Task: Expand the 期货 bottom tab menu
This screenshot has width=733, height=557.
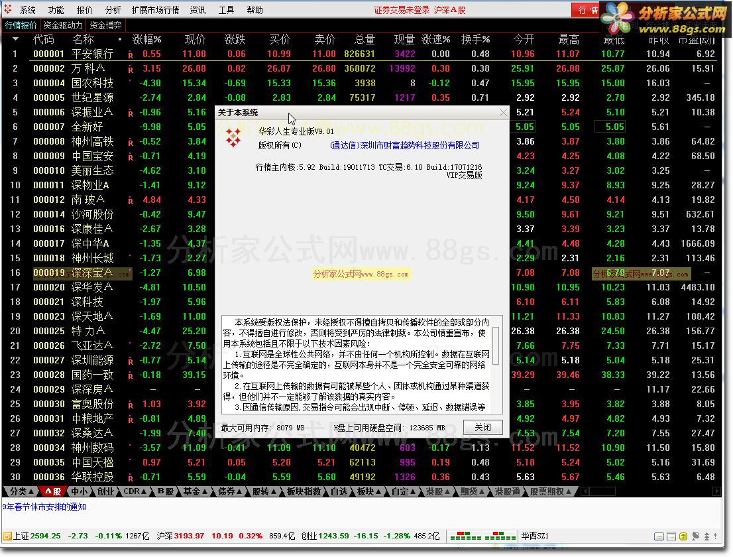Action: click(x=472, y=491)
